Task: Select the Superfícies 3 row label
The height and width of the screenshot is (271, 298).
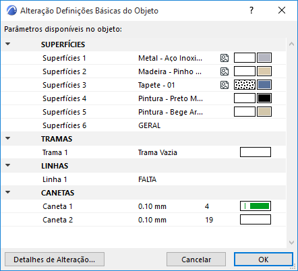Action: click(x=64, y=85)
